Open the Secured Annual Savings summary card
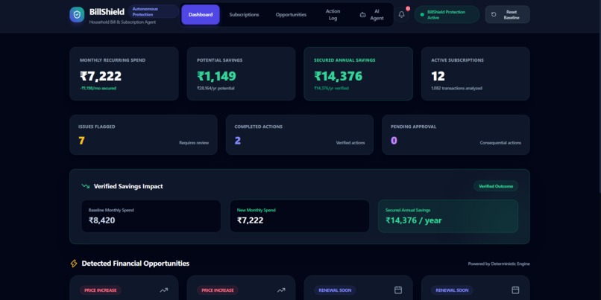This screenshot has width=601, height=300. coord(359,74)
